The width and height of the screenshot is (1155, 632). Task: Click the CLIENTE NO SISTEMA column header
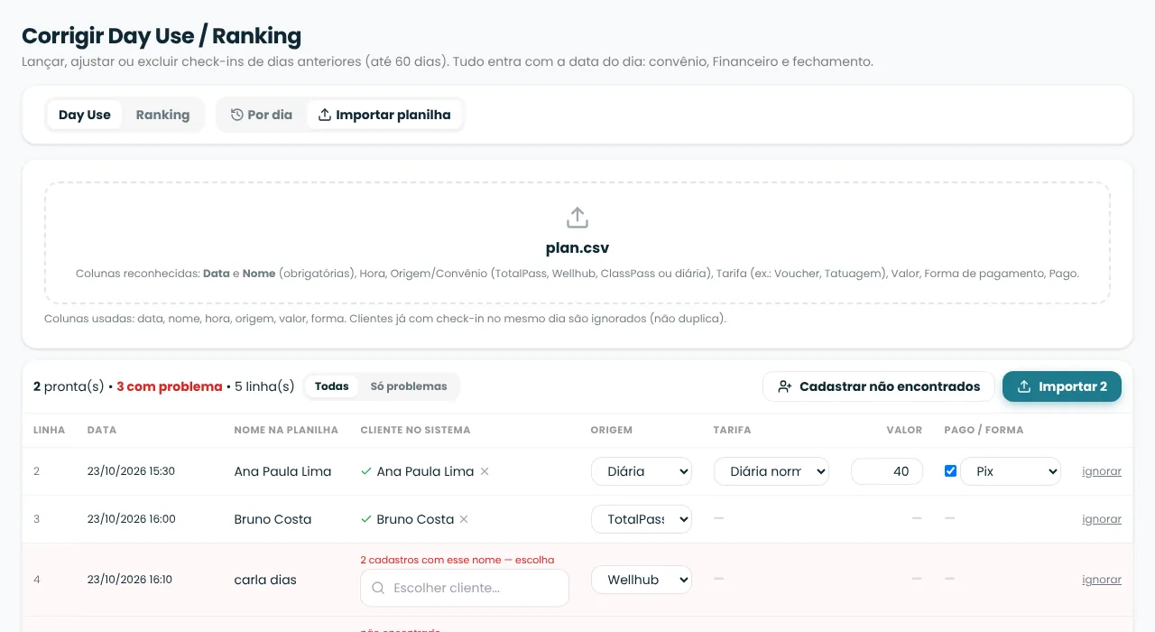415,430
